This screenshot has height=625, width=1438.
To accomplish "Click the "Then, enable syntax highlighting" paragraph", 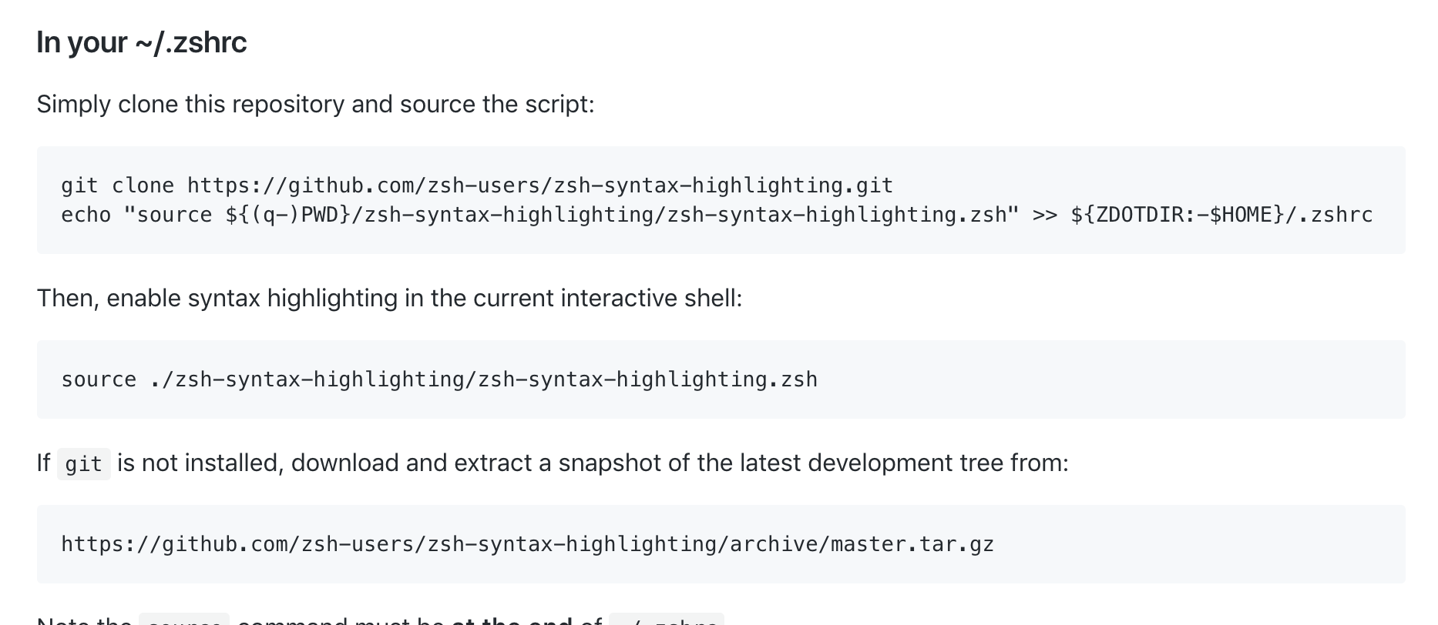I will [389, 298].
